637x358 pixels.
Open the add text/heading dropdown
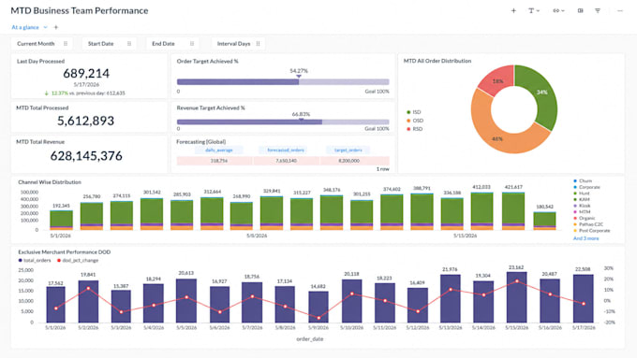533,10
